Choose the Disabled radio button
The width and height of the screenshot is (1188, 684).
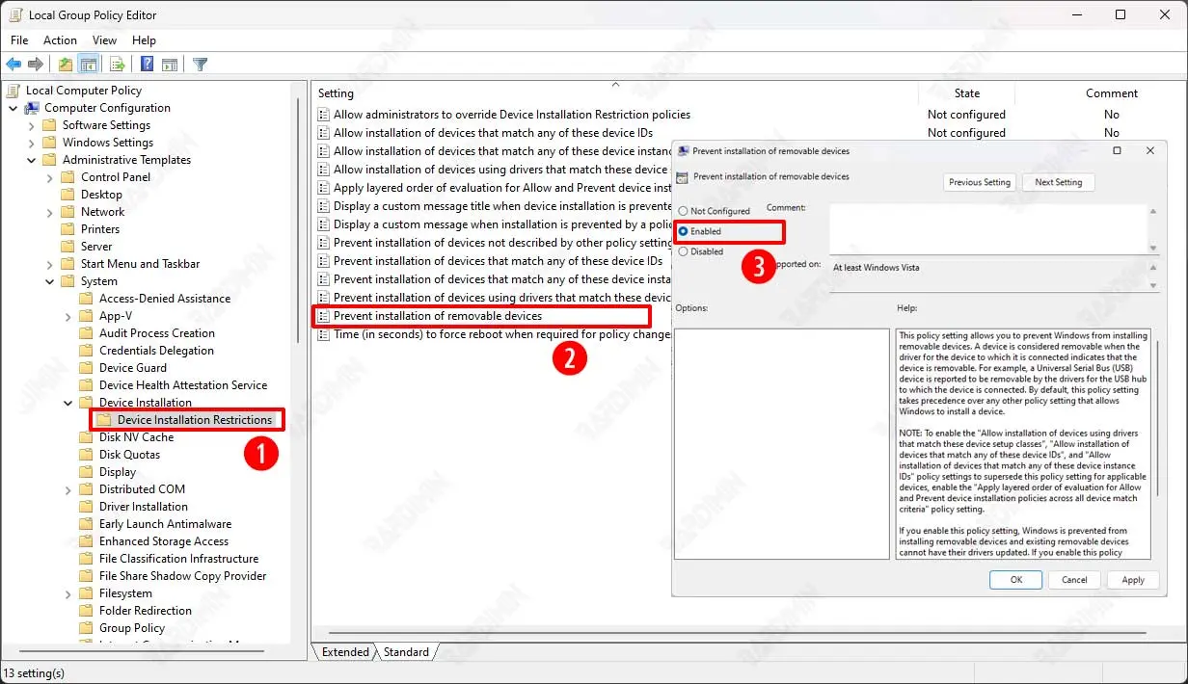[x=684, y=251]
